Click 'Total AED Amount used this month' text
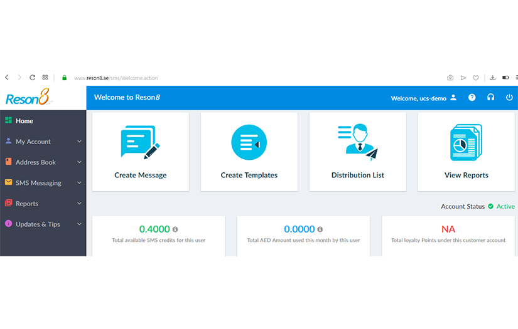This screenshot has height=329, width=518. [x=303, y=240]
